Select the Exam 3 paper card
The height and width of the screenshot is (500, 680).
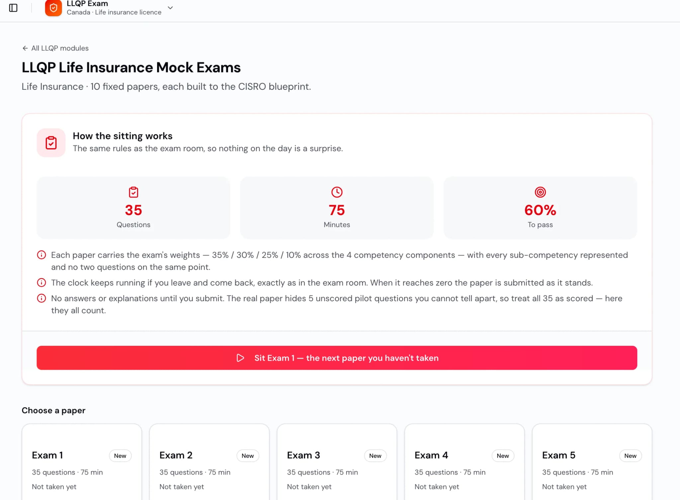click(x=337, y=462)
